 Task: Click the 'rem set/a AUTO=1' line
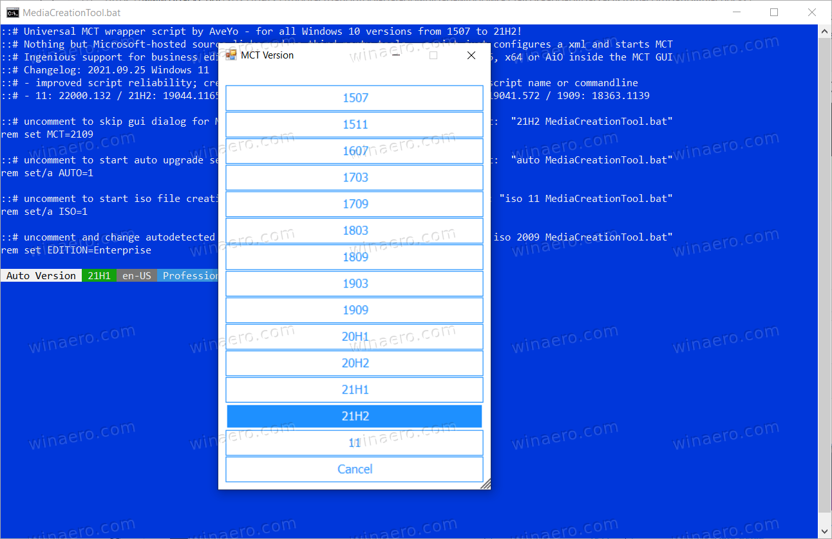click(x=47, y=173)
